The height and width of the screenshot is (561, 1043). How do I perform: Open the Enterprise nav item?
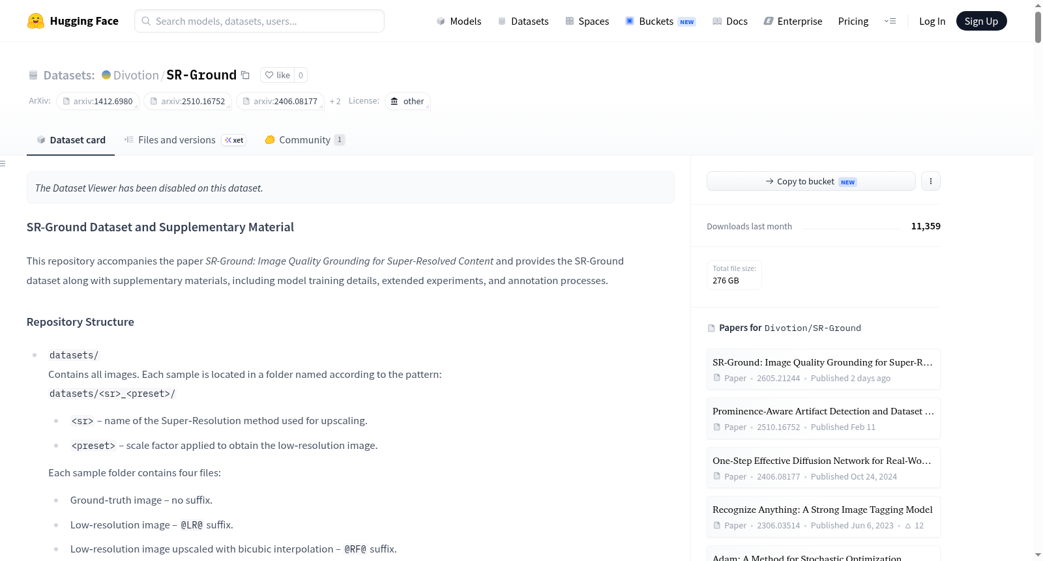[793, 21]
